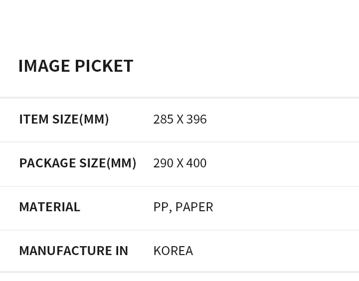The height and width of the screenshot is (281, 359).
Task: Click the word PICKET in the heading
Action: click(104, 66)
